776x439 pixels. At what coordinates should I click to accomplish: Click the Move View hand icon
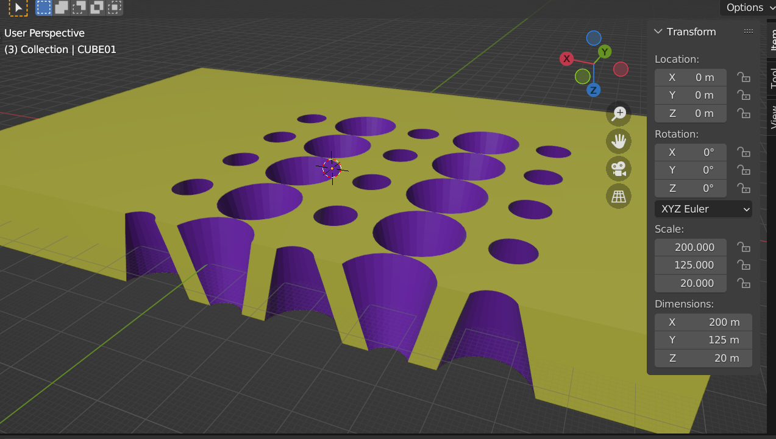pyautogui.click(x=618, y=141)
